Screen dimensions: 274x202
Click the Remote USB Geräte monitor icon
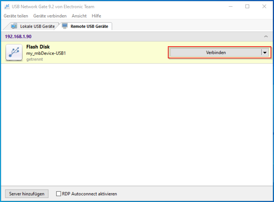65,26
